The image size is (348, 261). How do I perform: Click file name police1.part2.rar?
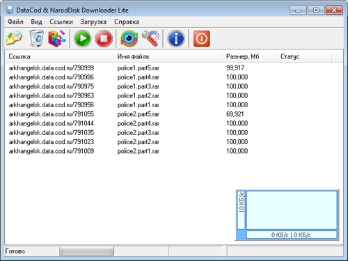(x=138, y=96)
